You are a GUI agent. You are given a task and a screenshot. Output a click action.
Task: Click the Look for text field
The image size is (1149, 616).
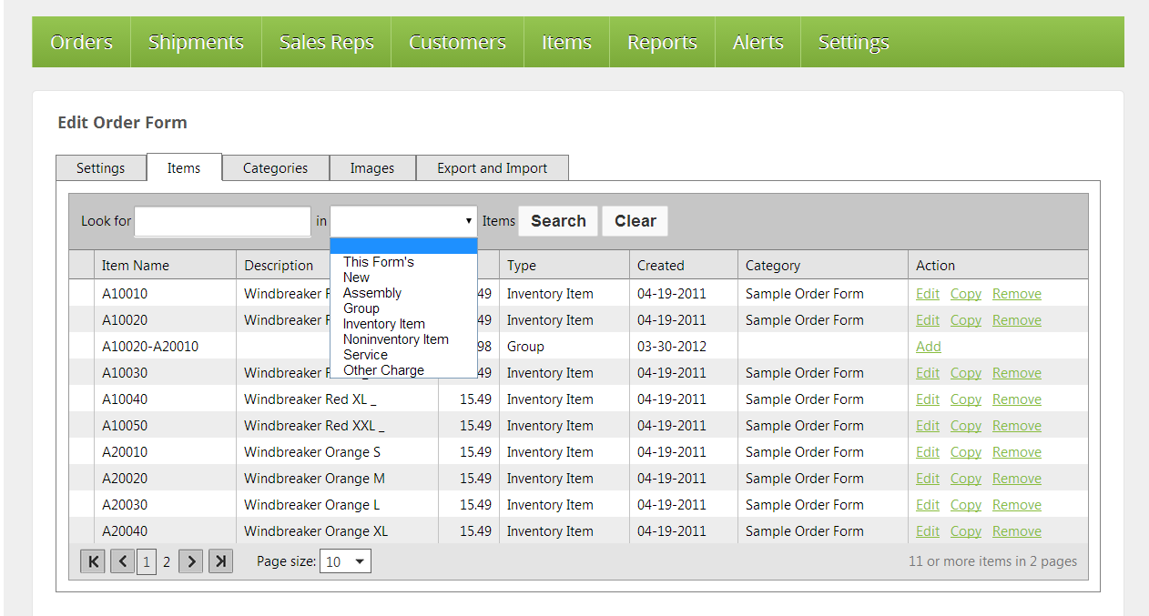coord(222,221)
